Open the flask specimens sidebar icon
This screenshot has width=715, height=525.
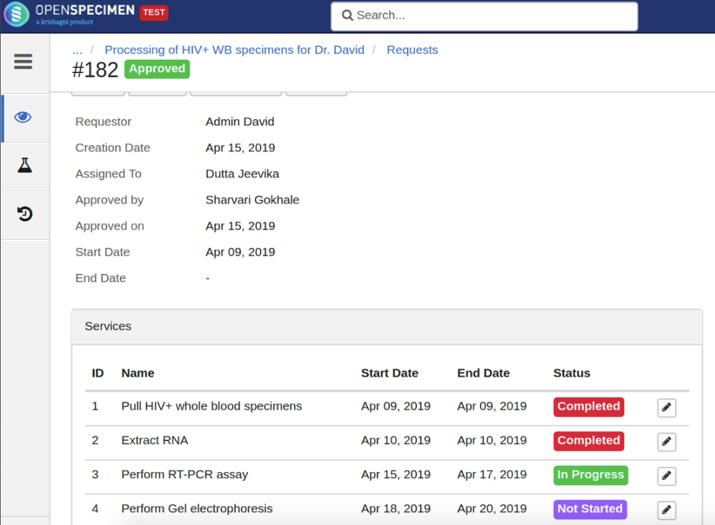click(25, 165)
